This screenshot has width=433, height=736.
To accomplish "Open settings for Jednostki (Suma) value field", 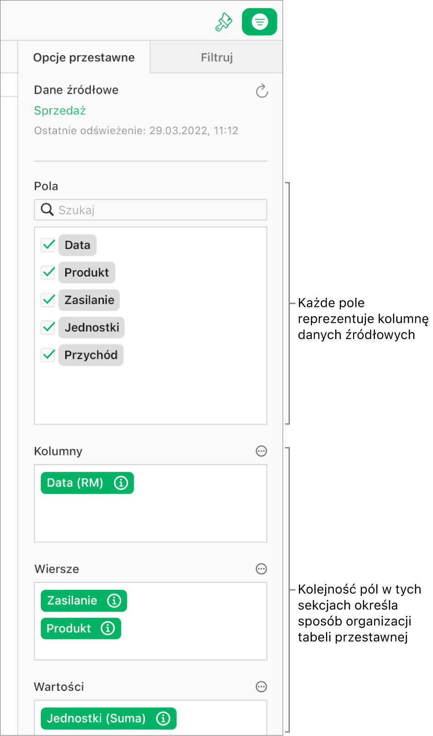I will click(x=164, y=718).
